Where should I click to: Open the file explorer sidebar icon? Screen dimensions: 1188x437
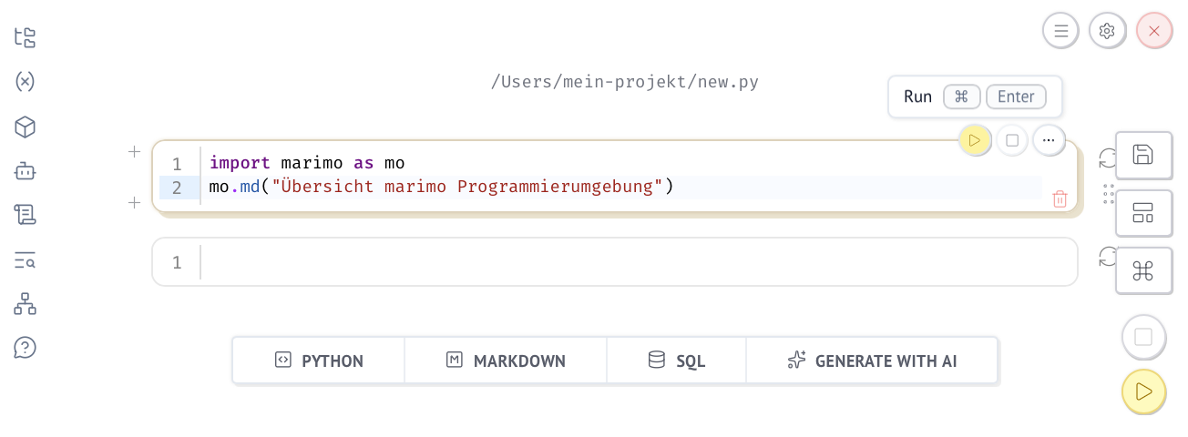[x=26, y=37]
